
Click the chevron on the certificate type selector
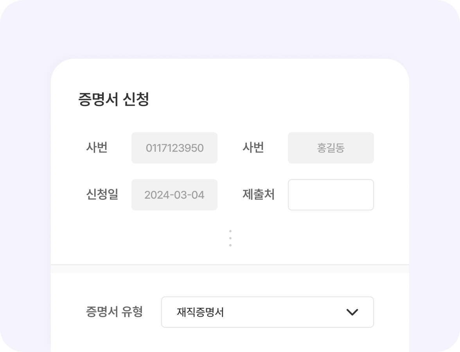[352, 312]
